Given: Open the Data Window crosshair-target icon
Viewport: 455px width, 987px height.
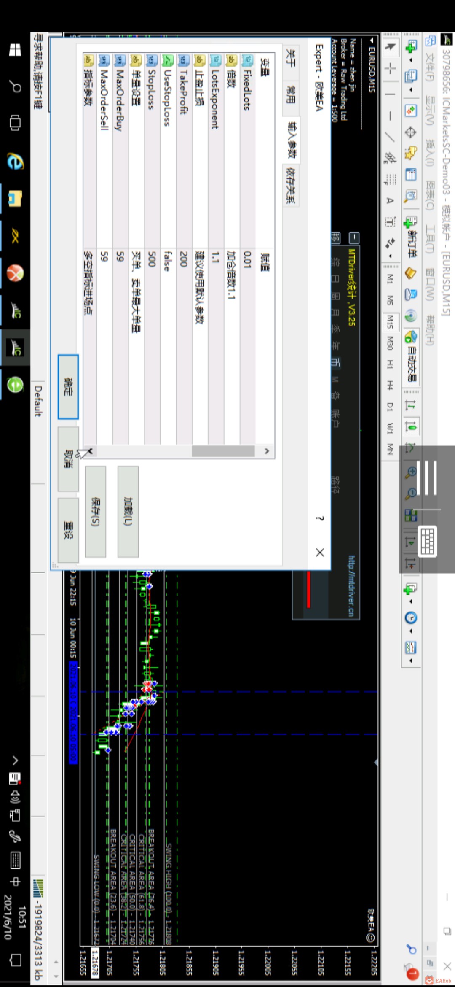Looking at the screenshot, I should 411,132.
